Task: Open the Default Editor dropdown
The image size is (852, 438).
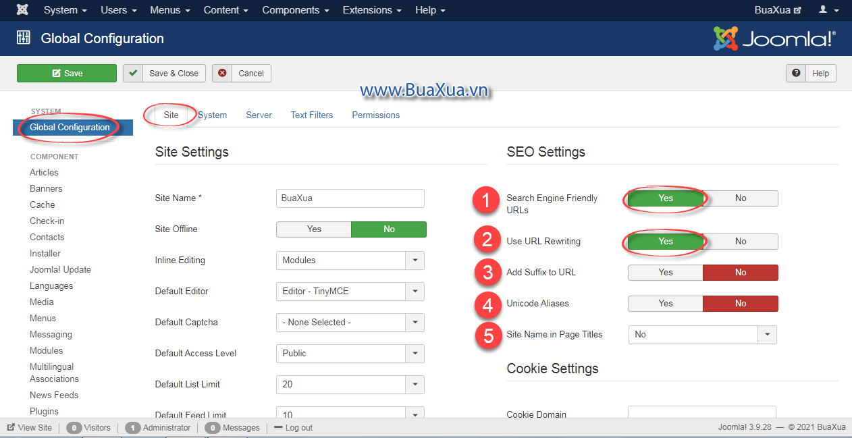Action: (350, 292)
